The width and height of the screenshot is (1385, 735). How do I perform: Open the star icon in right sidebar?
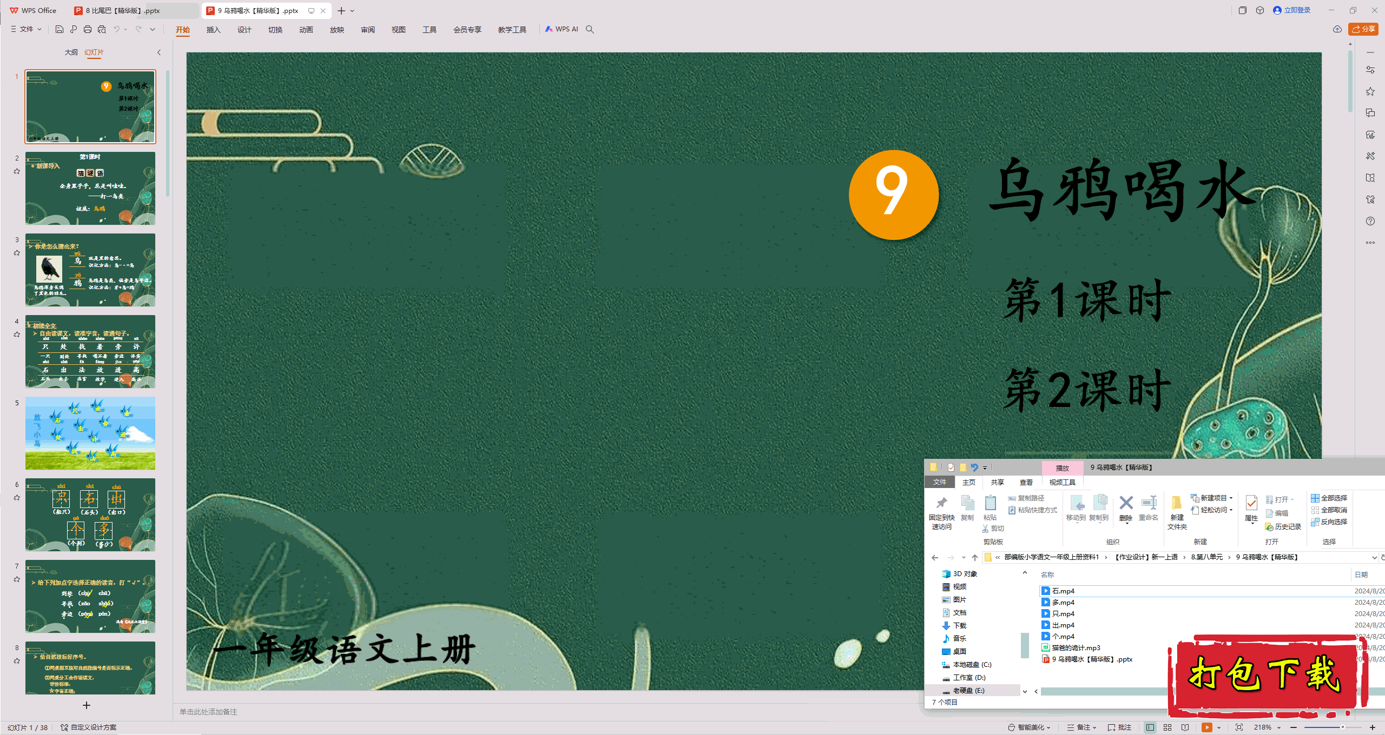click(1370, 91)
